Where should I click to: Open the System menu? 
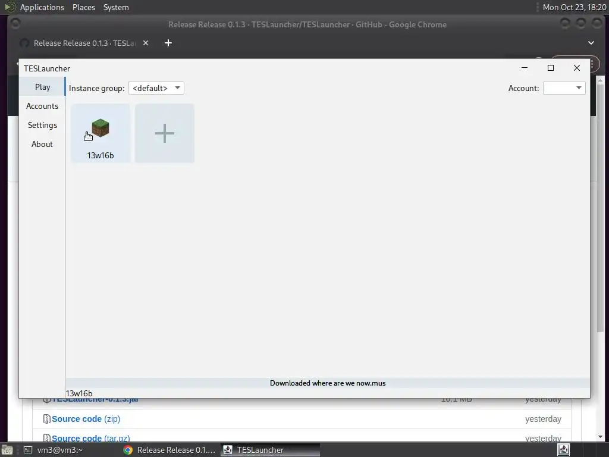116,7
